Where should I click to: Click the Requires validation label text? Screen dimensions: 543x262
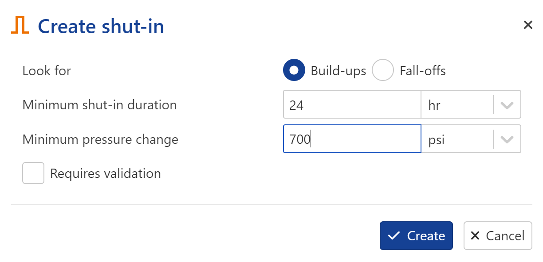point(106,173)
